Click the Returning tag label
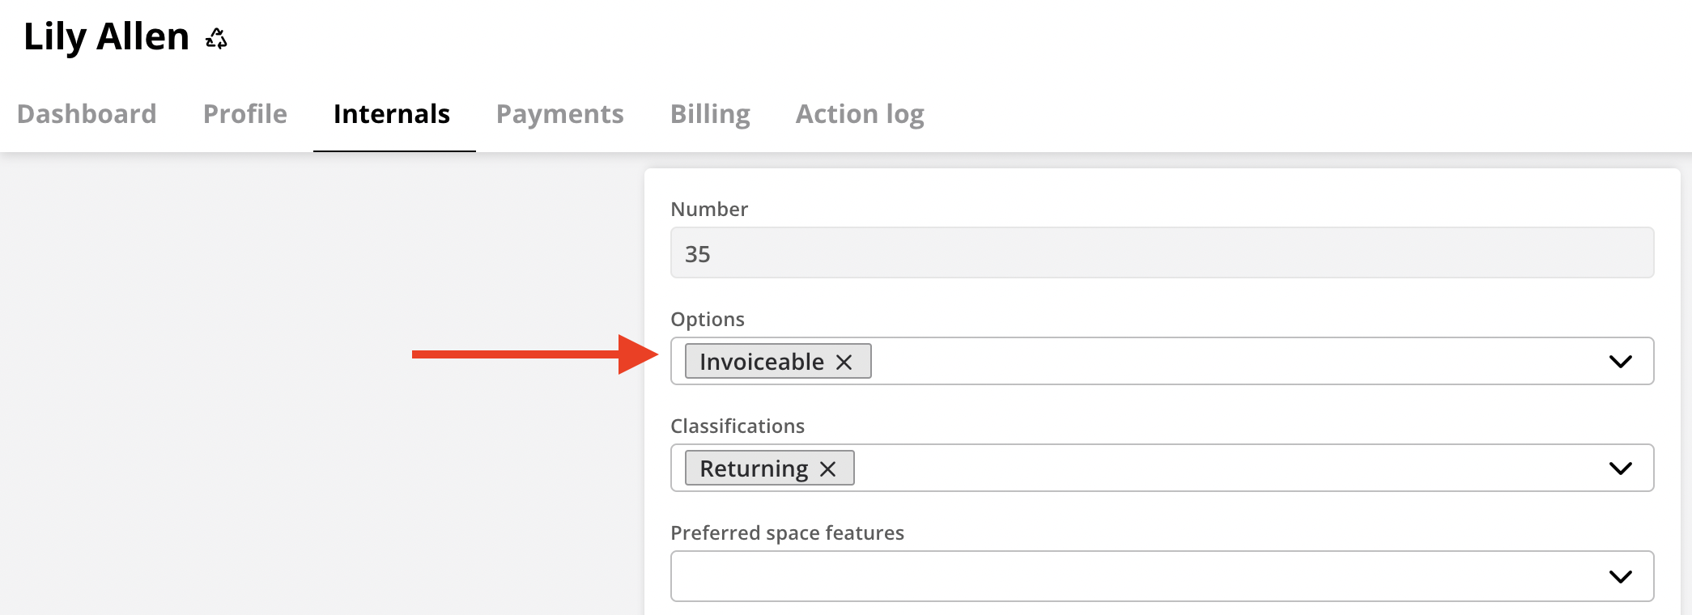Viewport: 1692px width, 615px height. tap(753, 468)
